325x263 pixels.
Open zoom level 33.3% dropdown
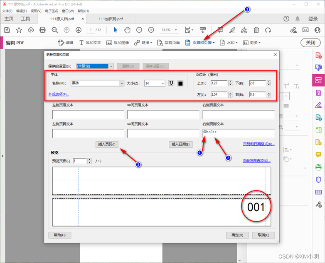pyautogui.click(x=176, y=30)
